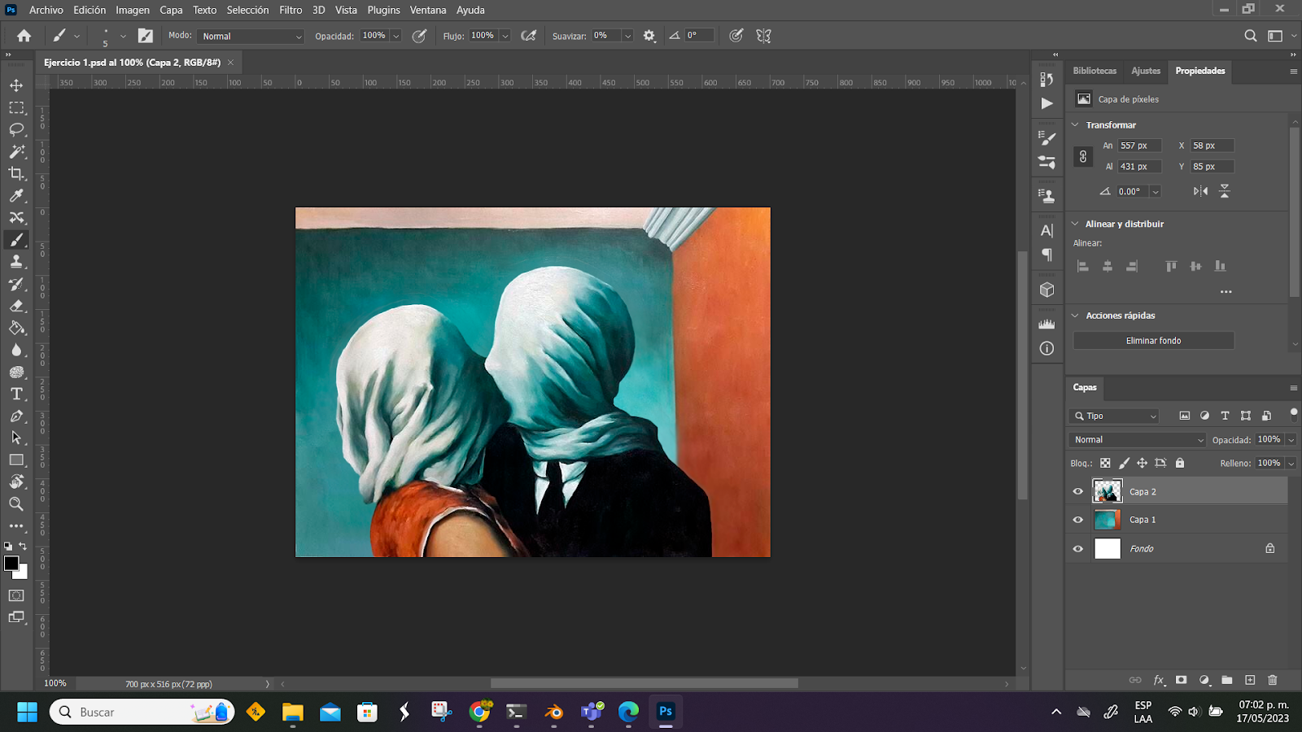1302x732 pixels.
Task: Open layer style fx menu
Action: (1159, 680)
